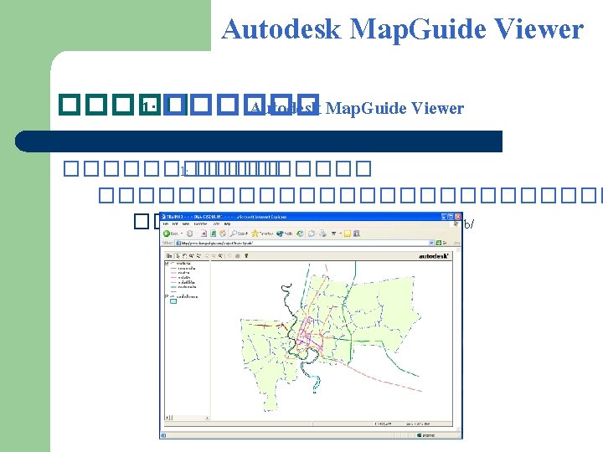Click the MapGuide Zoom Goto icon
The width and height of the screenshot is (603, 452).
pyautogui.click(x=214, y=256)
